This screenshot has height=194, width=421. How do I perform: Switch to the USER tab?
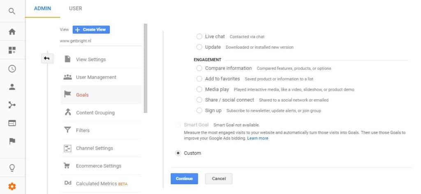pos(75,8)
